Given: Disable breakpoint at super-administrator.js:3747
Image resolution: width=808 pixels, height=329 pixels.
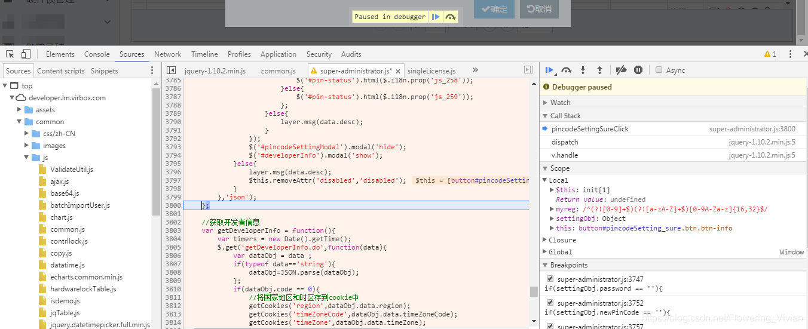Looking at the screenshot, I should point(550,279).
